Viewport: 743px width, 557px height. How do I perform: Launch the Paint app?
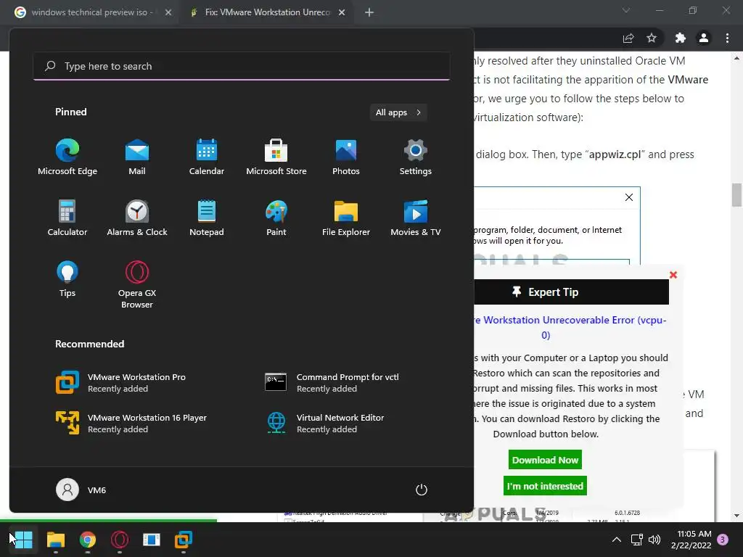[276, 218]
